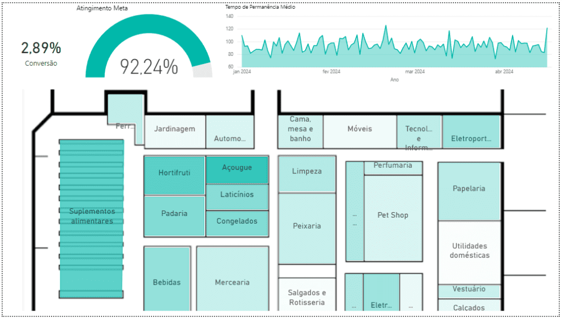Click the mar 2024 axis label
Screen dimensions: 562x318
point(415,72)
